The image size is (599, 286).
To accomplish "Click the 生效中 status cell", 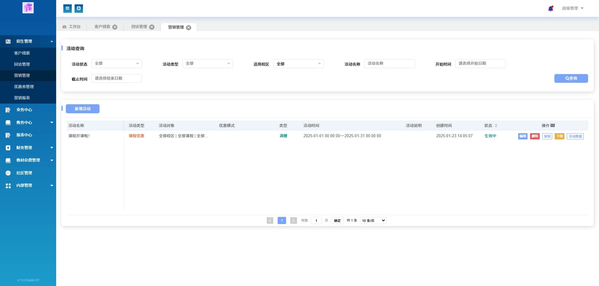I will 490,136.
